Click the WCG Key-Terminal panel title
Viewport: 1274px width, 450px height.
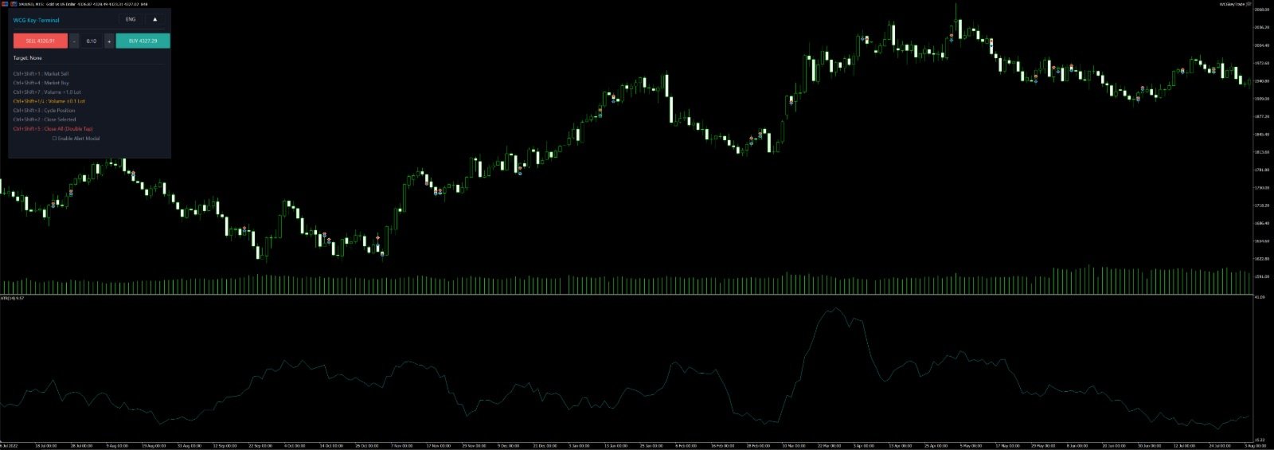37,20
